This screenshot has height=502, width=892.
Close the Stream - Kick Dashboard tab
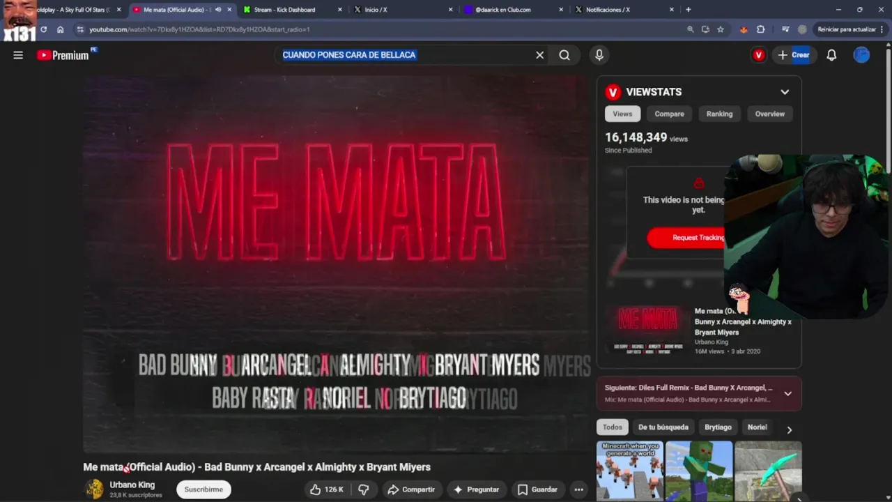point(340,10)
